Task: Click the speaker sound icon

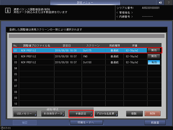Action: (x=160, y=2)
